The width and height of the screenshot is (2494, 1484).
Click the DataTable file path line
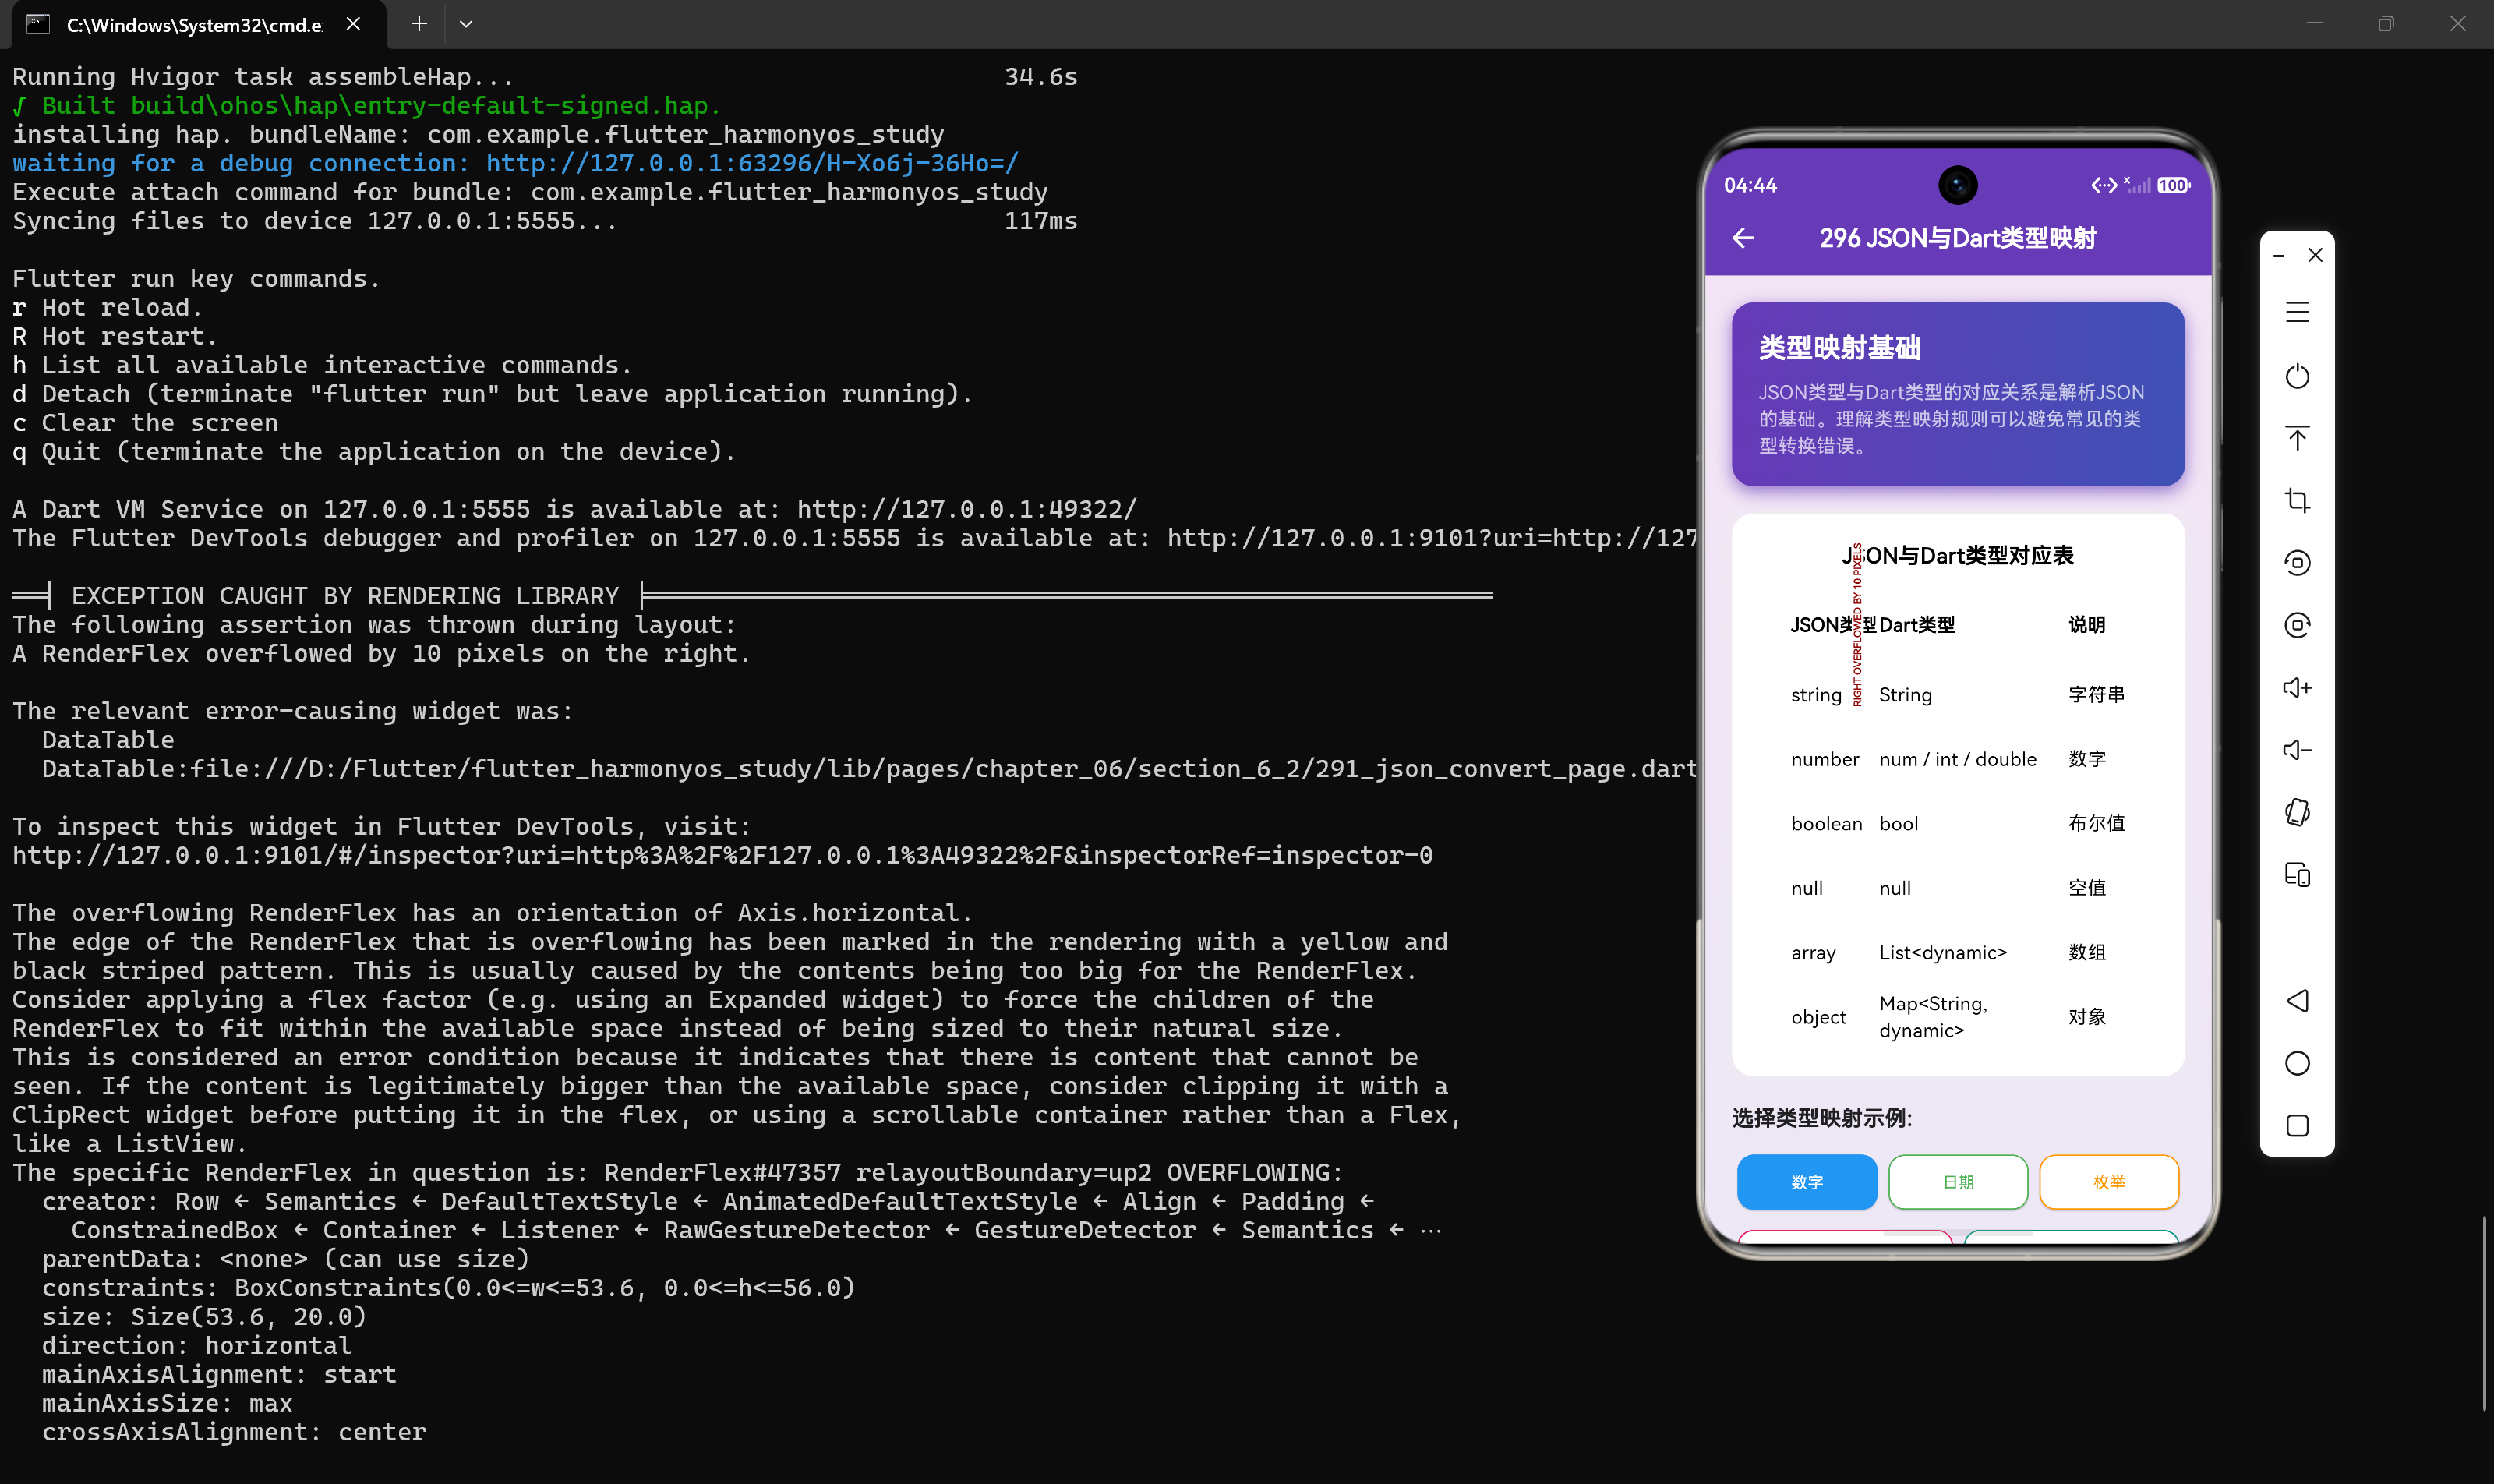869,769
